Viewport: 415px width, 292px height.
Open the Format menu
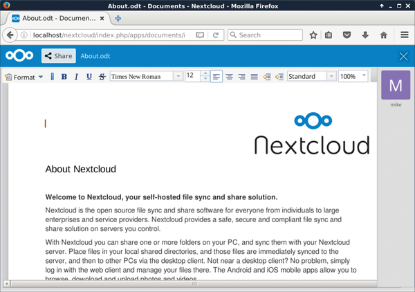click(x=24, y=77)
